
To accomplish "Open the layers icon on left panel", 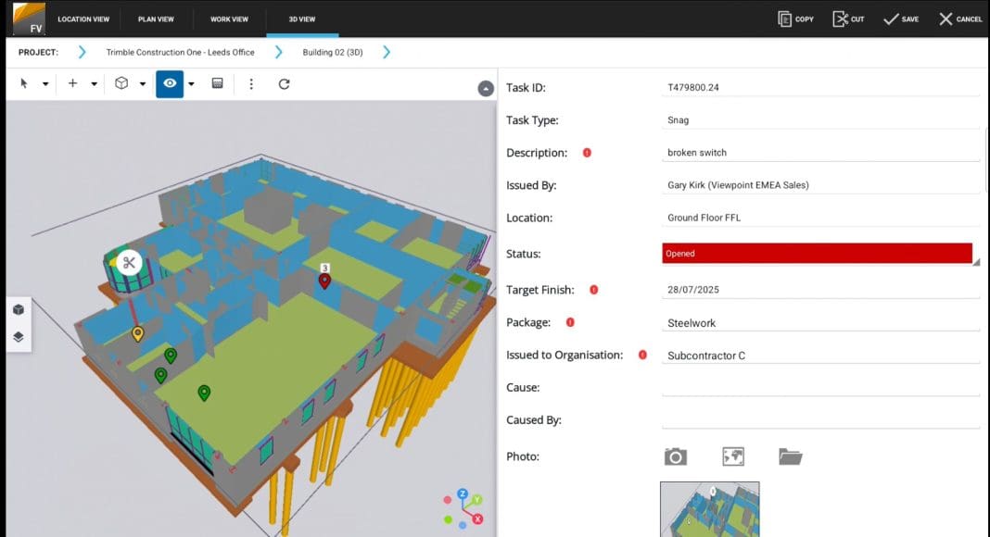I will (19, 337).
